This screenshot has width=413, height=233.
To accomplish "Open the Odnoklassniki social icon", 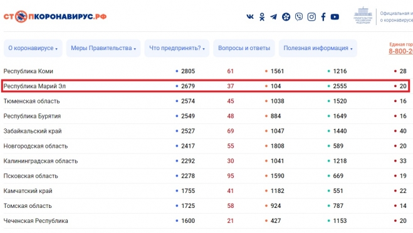I will coord(262,17).
